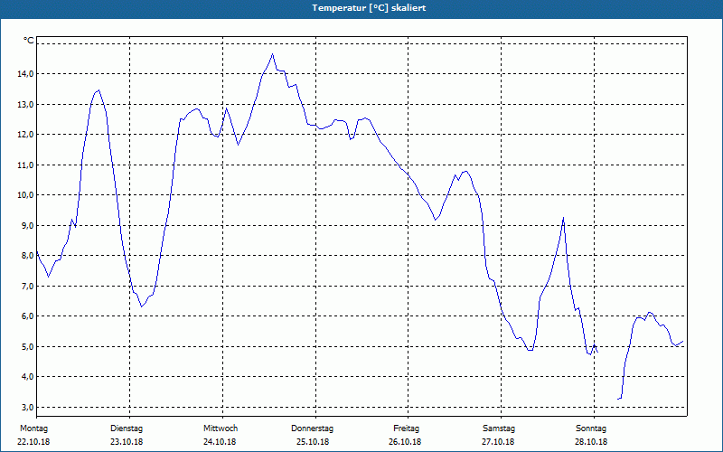Click the °C unit label
723x452 pixels.
(29, 41)
